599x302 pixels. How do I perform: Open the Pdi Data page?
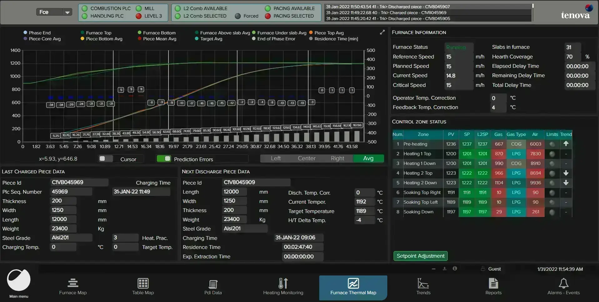(213, 287)
